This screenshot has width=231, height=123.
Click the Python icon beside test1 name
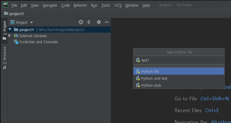(138, 60)
